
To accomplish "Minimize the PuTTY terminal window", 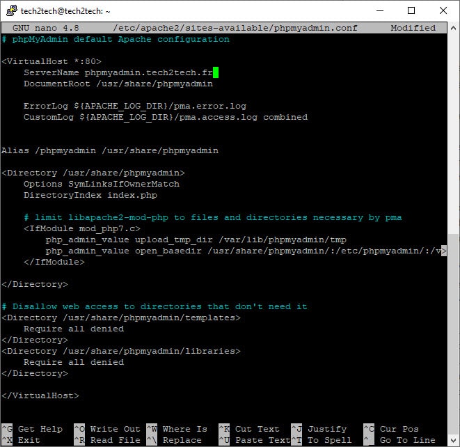I will 381,10.
